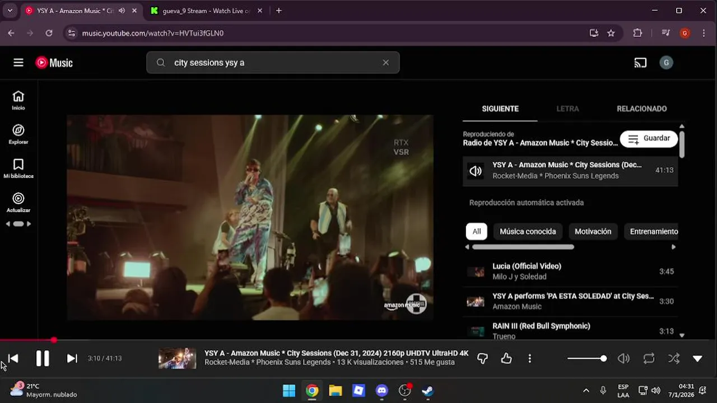Play Lucia (Official Video) from queue
Screen dimensions: 717x403
(x=570, y=271)
